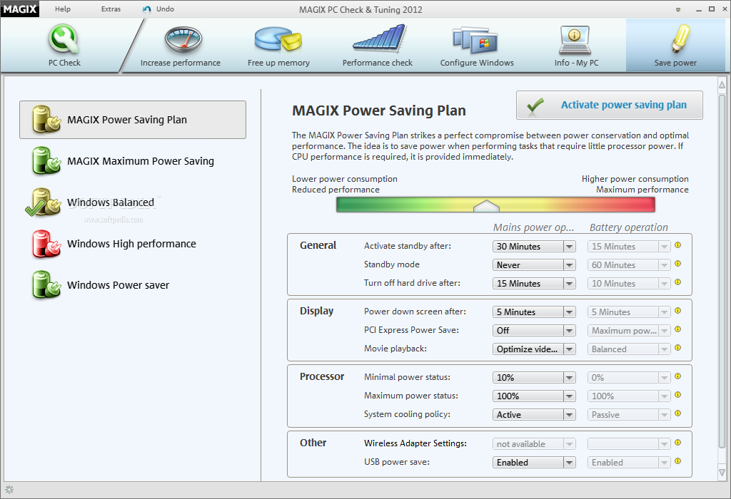The height and width of the screenshot is (499, 731).
Task: Click the Undo menu item text
Action: 165,9
